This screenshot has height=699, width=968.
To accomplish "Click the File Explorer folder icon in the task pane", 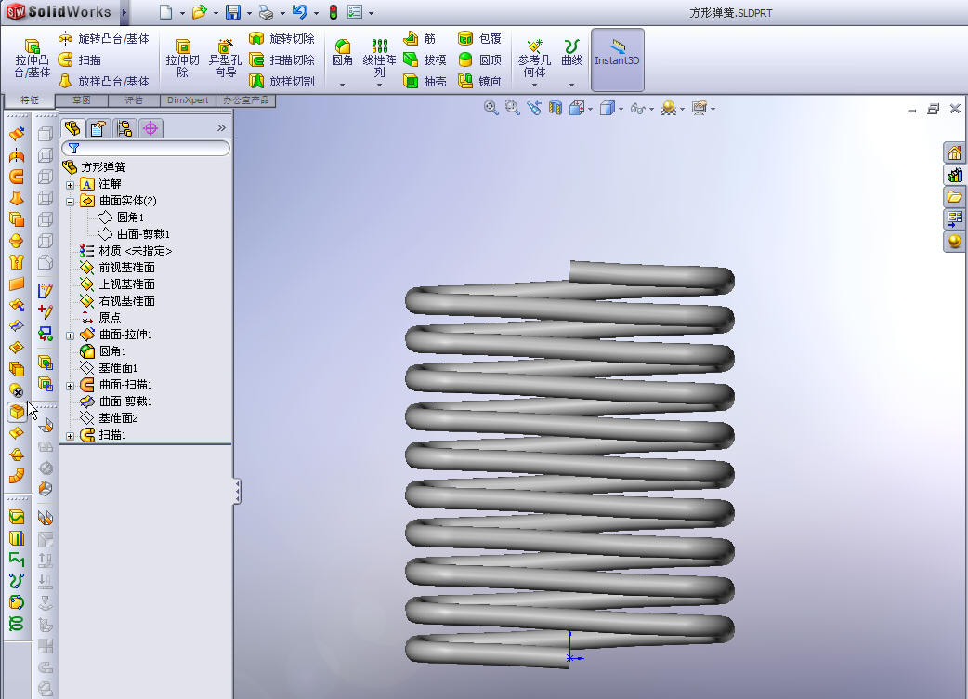I will pyautogui.click(x=954, y=197).
